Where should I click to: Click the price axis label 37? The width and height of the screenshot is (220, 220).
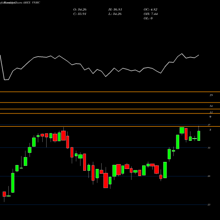click(209, 125)
